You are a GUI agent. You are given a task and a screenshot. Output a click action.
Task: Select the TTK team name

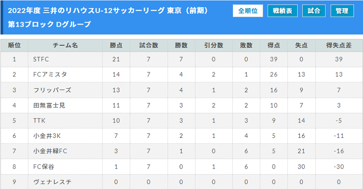pyautogui.click(x=39, y=121)
